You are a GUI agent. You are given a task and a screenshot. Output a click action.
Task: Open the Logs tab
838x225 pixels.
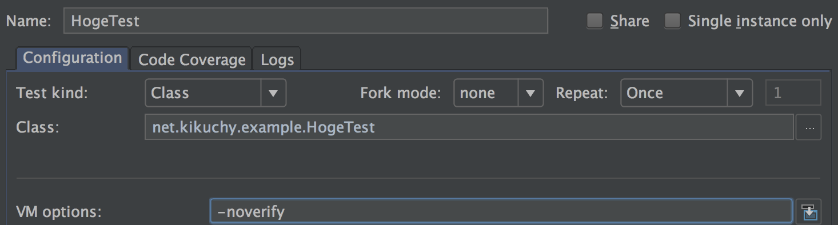point(277,59)
